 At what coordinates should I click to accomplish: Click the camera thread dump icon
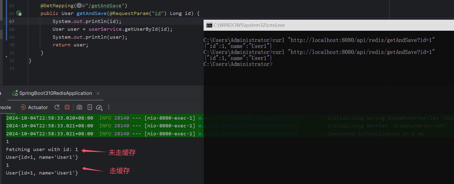[79, 107]
